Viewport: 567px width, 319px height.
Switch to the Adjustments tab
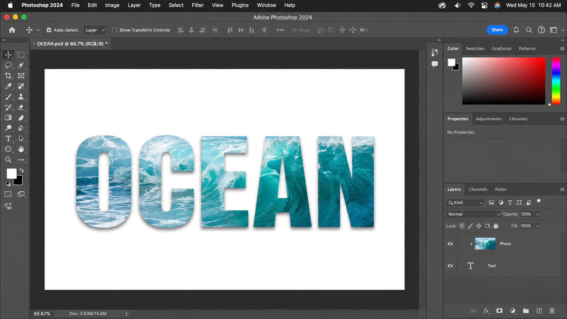(x=489, y=119)
